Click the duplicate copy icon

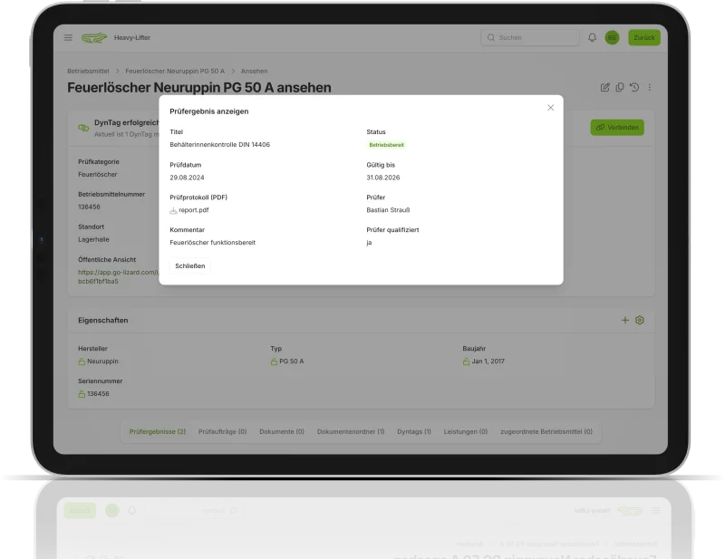[620, 88]
